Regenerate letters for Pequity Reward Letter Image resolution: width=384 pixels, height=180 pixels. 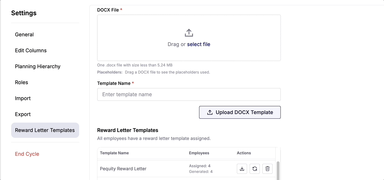(255, 169)
